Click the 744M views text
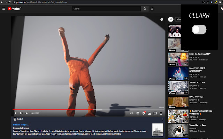 point(193,77)
